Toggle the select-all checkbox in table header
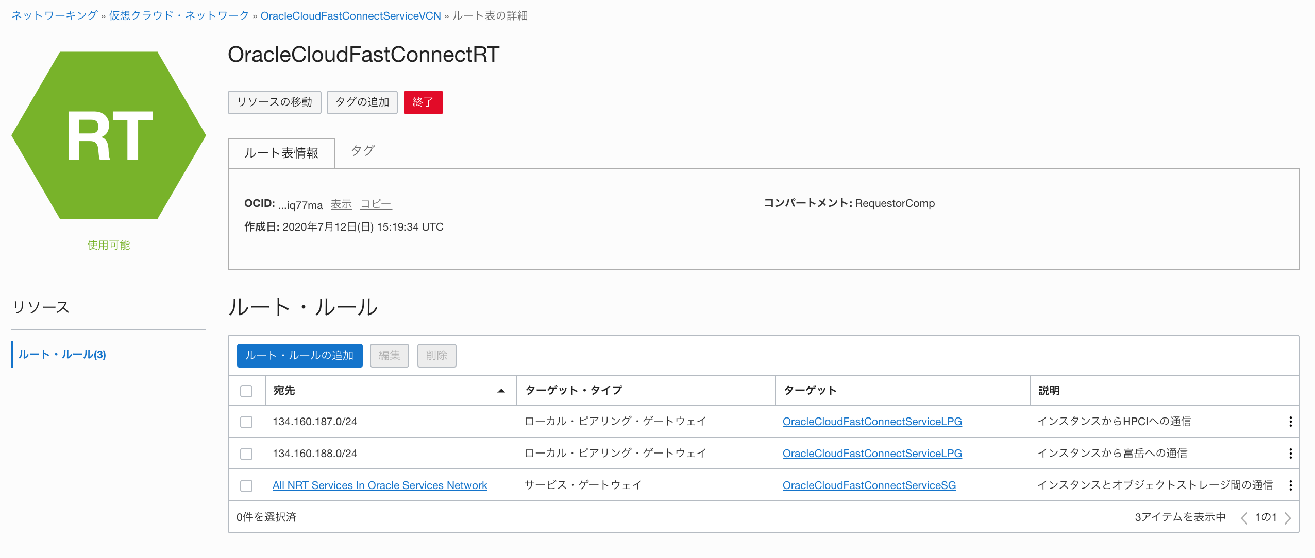The height and width of the screenshot is (558, 1315). point(246,391)
